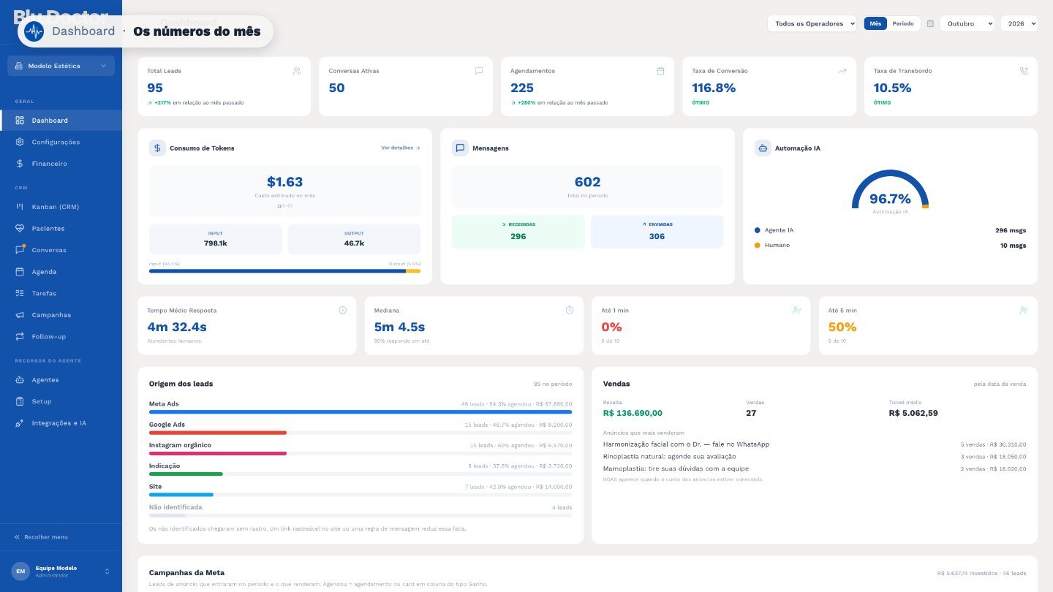Select the Mês toggle option

tap(875, 23)
